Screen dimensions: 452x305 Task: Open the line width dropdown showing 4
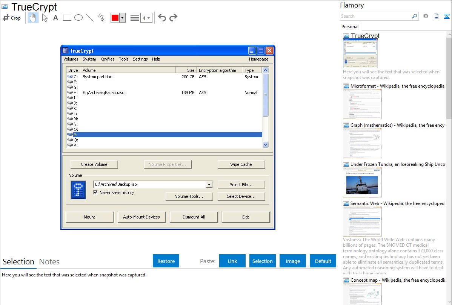pyautogui.click(x=146, y=18)
